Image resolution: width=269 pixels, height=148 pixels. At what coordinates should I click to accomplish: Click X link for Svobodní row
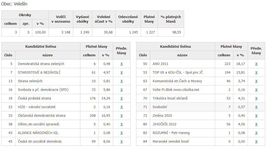coord(256,107)
